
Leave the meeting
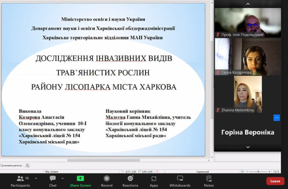(275, 181)
